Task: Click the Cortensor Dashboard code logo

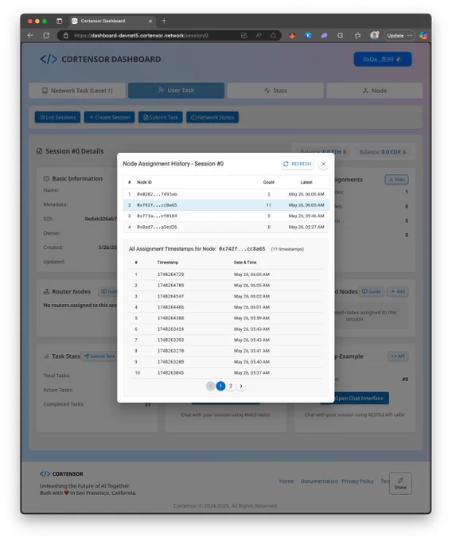Action: 49,60
